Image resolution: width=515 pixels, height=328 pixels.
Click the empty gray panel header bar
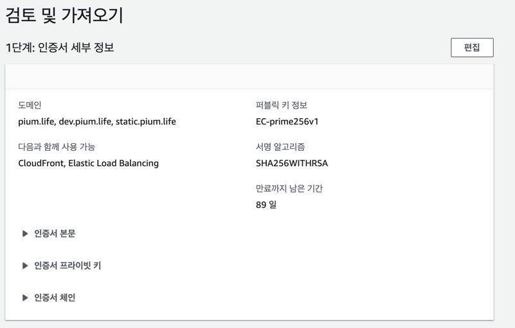(x=249, y=77)
